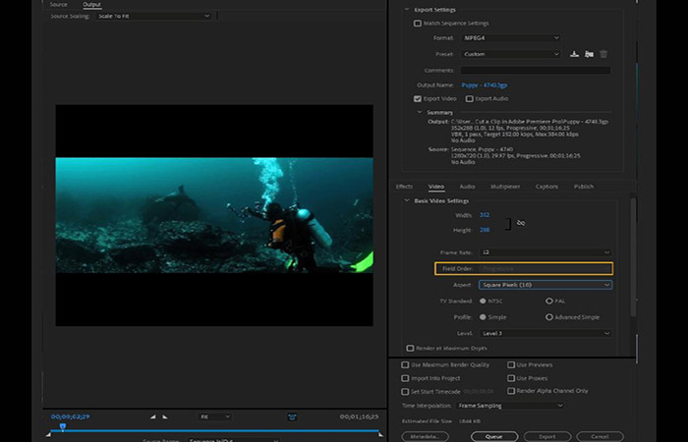Click the Width value 352
Viewport: 688px width, 442px height.
tap(485, 215)
